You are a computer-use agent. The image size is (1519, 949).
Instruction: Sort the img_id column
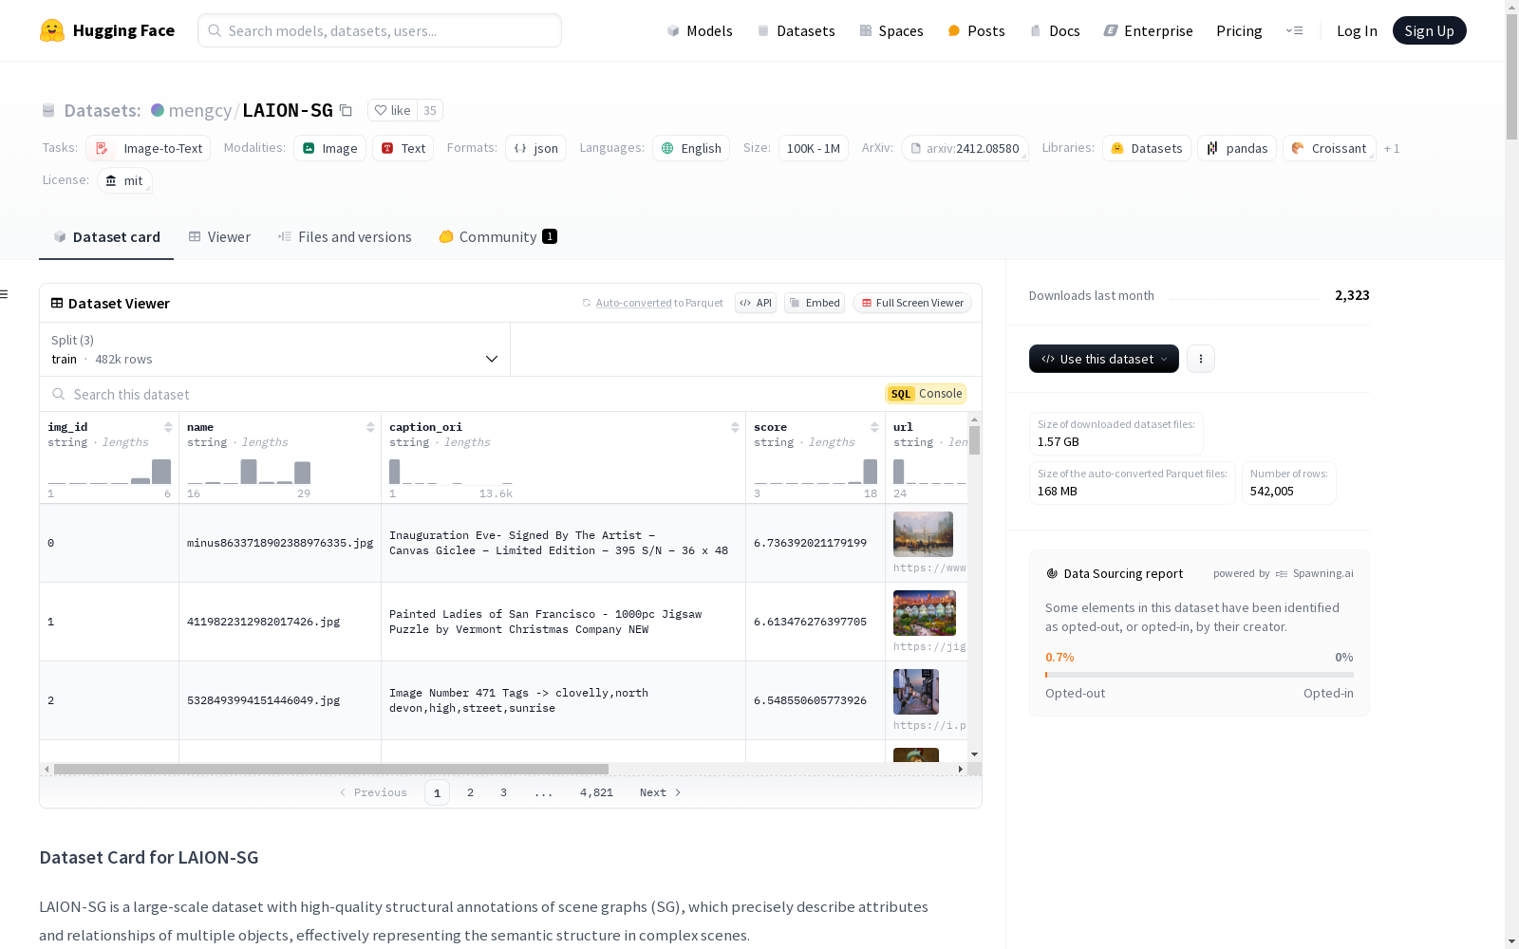click(x=168, y=427)
